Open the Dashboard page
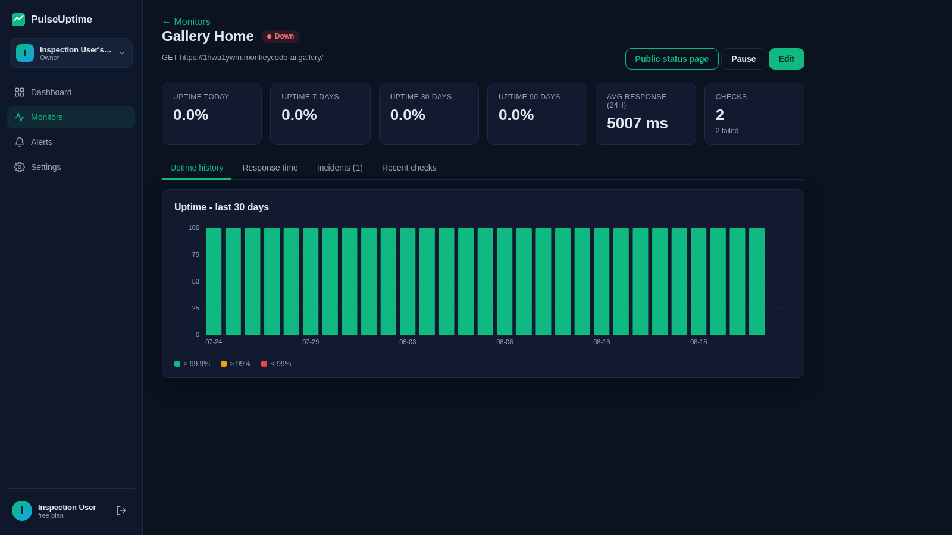The height and width of the screenshot is (535, 952). tap(71, 92)
